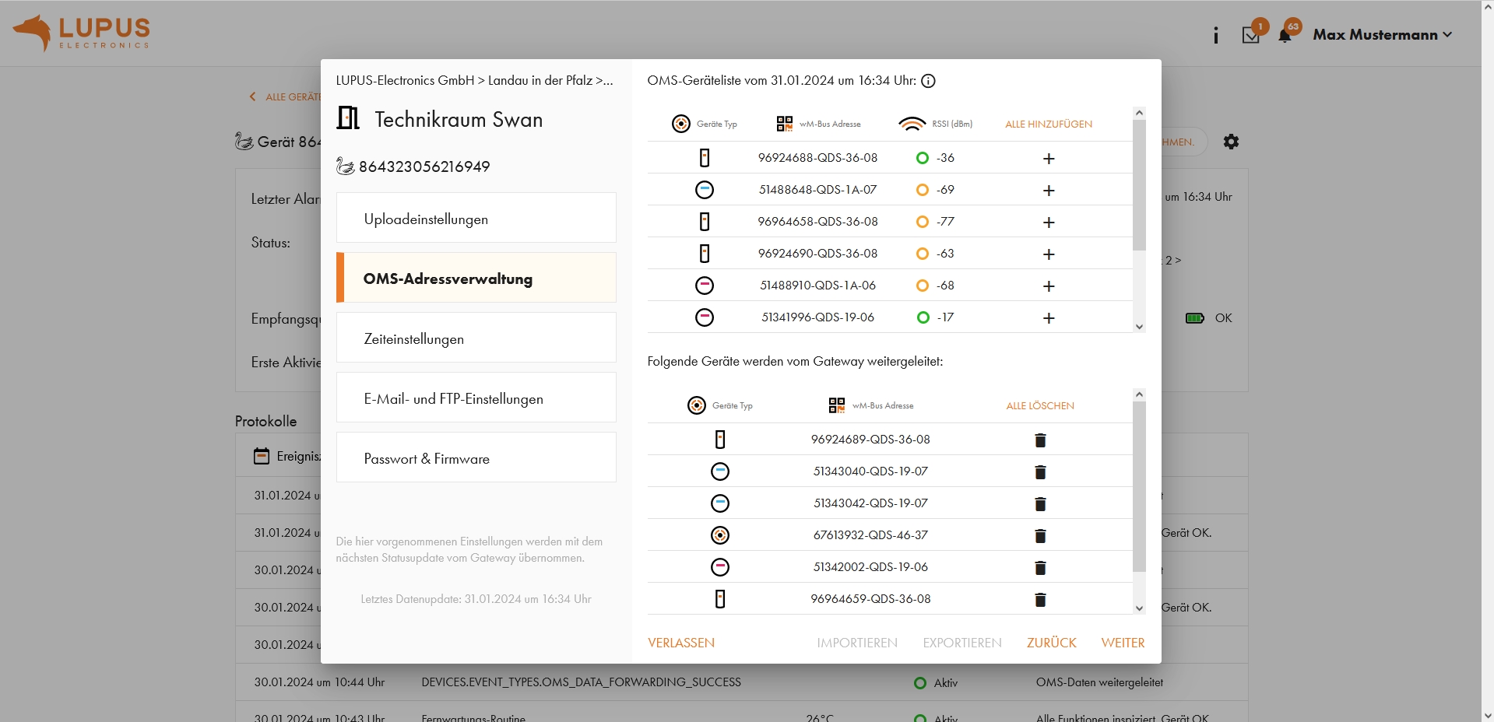Click the calendar icon beside Ereignis

(262, 456)
